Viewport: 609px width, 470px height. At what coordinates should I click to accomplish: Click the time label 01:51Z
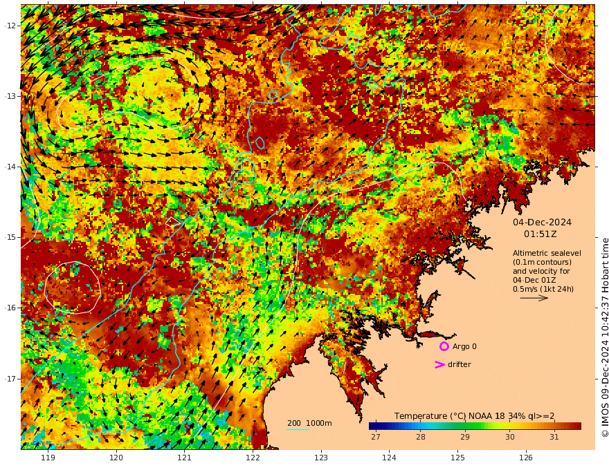pyautogui.click(x=540, y=234)
